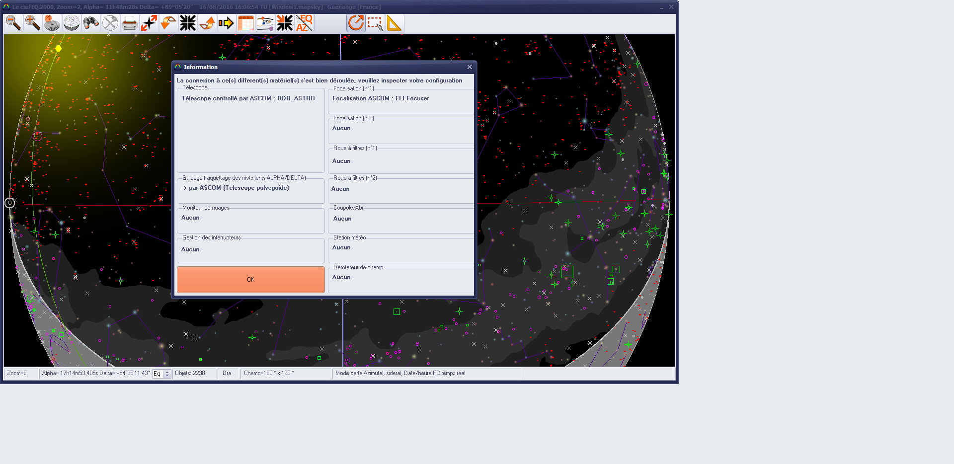This screenshot has height=464, width=954.
Task: Click the zoom out magnifier icon
Action: (x=13, y=23)
